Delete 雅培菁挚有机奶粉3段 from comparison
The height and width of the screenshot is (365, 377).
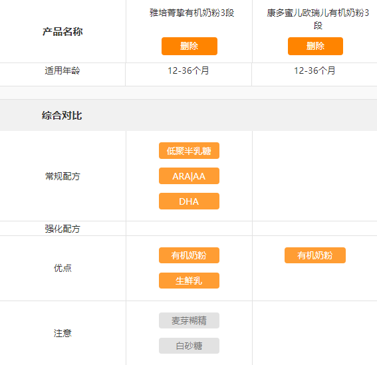pyautogui.click(x=189, y=46)
